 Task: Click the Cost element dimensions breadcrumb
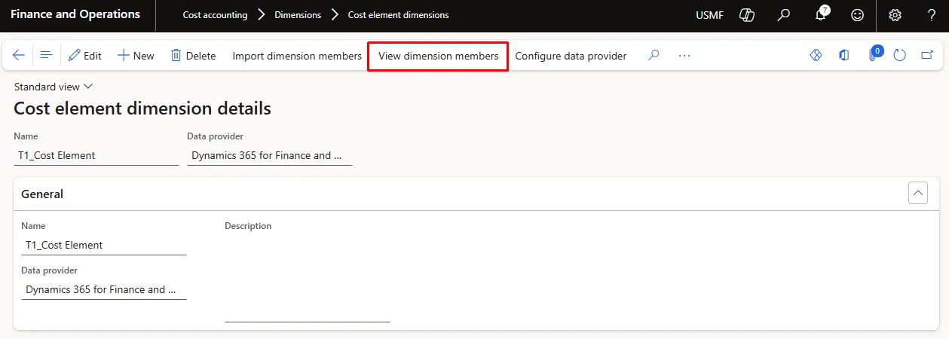click(398, 15)
